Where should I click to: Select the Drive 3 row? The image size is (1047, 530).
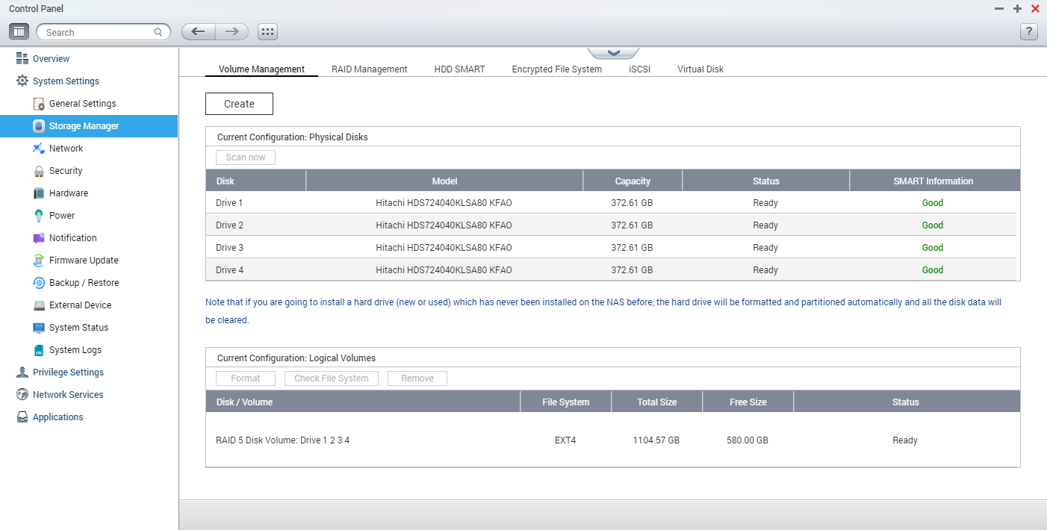[x=612, y=248]
